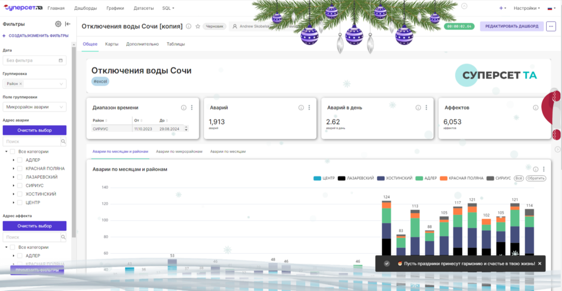Screen dimensions: 562x291
Task: Show the info icon on Аварий в день card
Action: click(418, 108)
